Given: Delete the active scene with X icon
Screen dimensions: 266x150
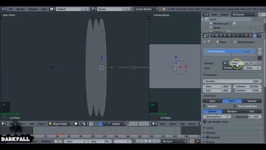Looking at the screenshot, I should pyautogui.click(x=128, y=9).
